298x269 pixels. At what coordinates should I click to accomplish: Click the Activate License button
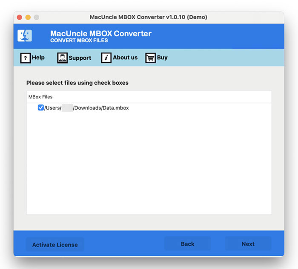click(55, 245)
